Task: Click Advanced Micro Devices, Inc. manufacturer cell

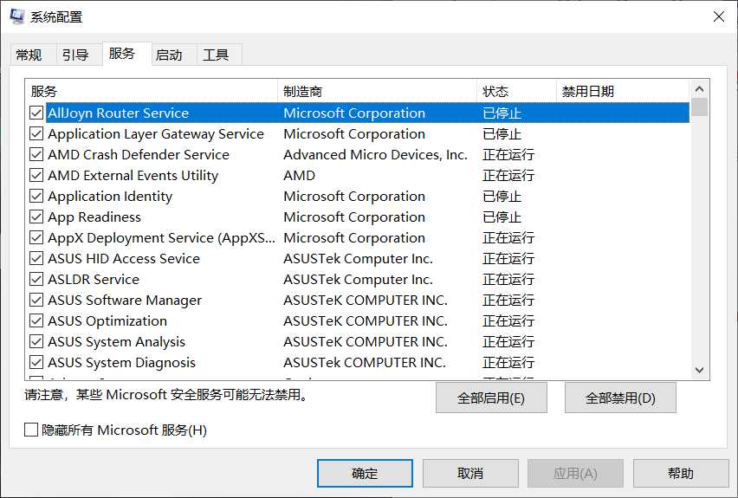Action: (x=375, y=154)
